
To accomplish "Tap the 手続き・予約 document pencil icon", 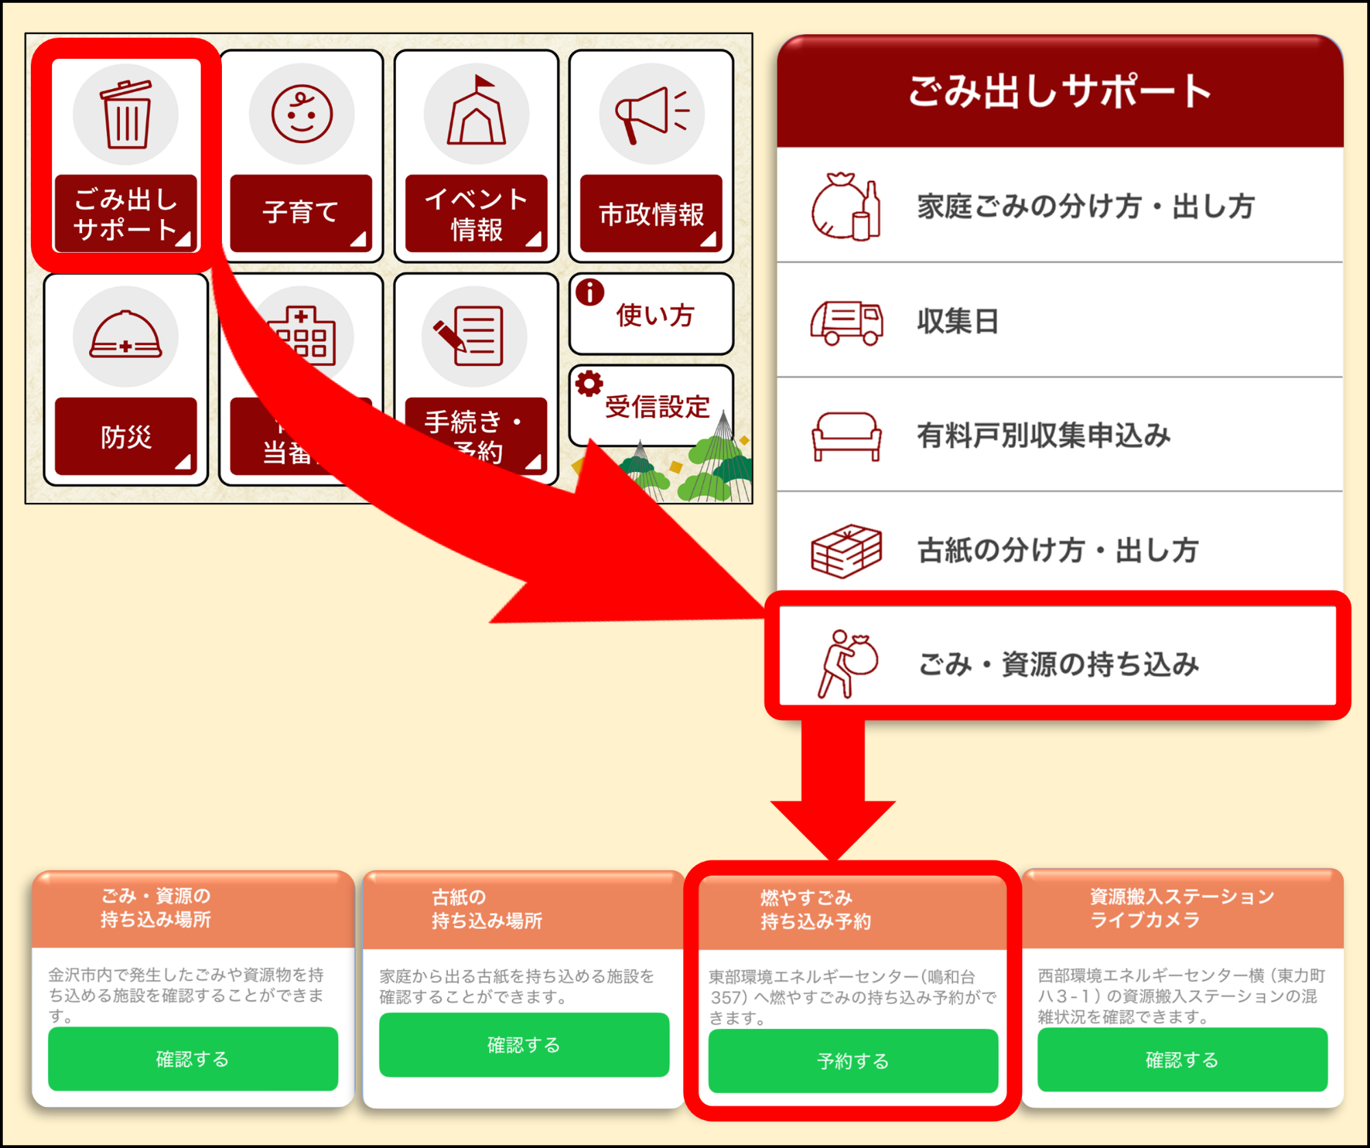I will [474, 336].
